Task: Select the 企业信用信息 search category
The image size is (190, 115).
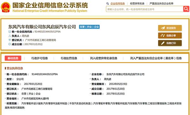Action: (117, 3)
